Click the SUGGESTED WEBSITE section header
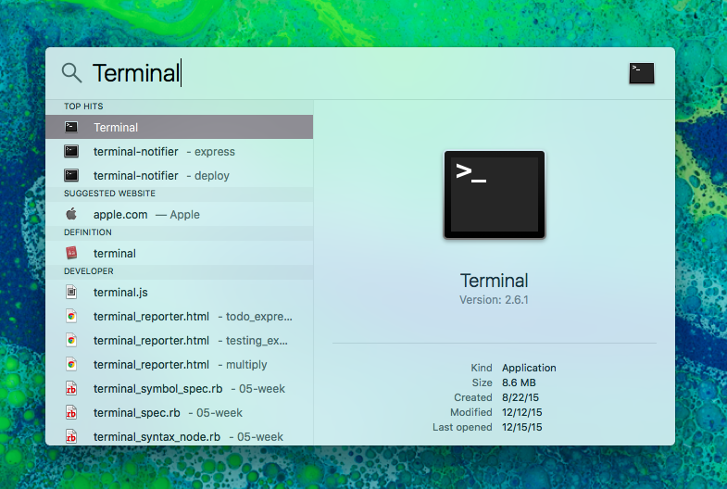The height and width of the screenshot is (489, 727). point(109,194)
